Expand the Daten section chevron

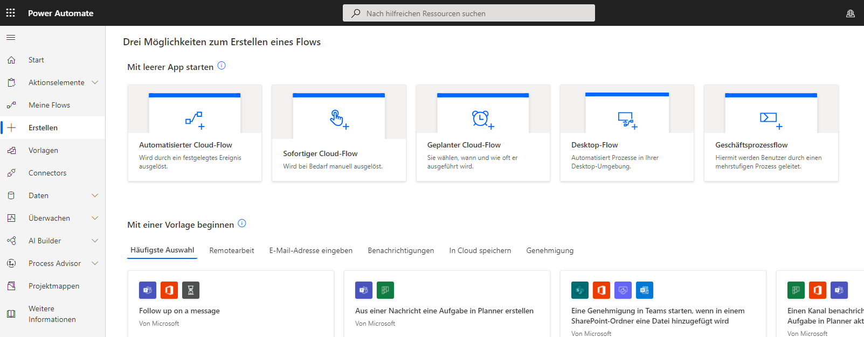tap(95, 195)
